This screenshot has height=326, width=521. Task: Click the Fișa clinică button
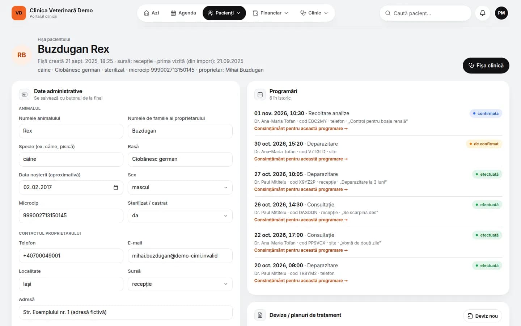click(486, 66)
